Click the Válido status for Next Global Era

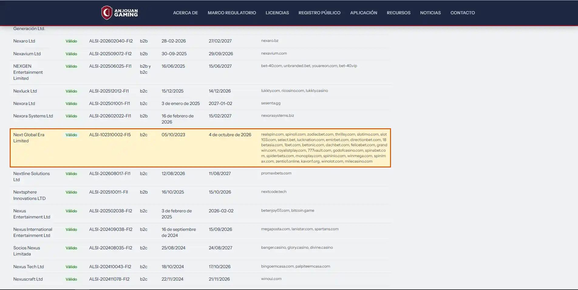click(71, 135)
